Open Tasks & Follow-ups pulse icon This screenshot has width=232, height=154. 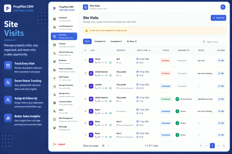coord(54,53)
